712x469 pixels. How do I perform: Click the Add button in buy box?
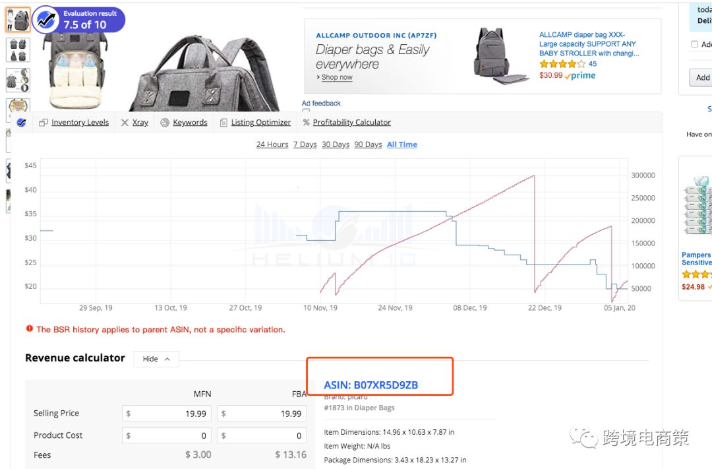pyautogui.click(x=701, y=77)
